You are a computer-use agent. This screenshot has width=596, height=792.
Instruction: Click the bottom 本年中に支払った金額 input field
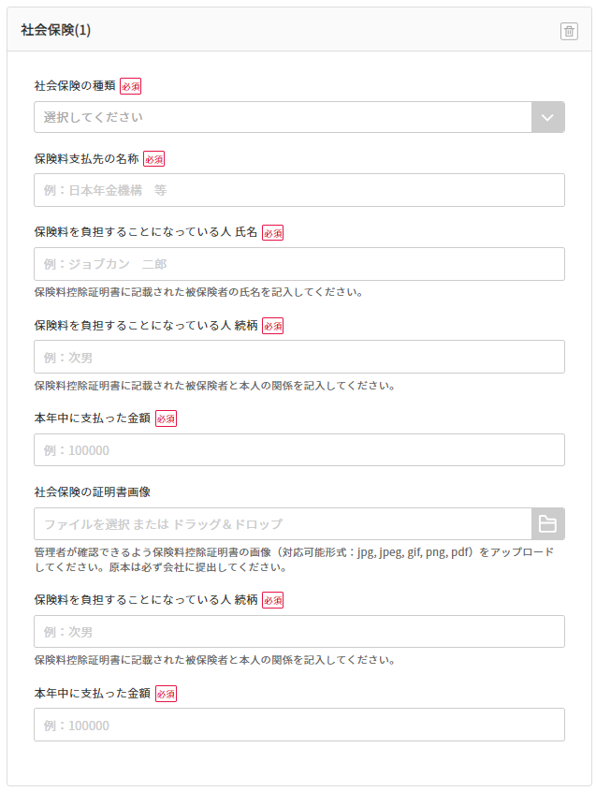point(298,725)
